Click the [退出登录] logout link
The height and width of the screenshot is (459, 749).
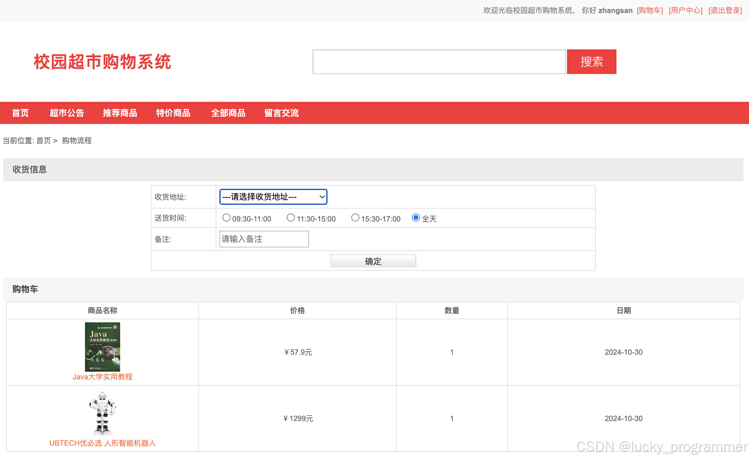point(725,10)
